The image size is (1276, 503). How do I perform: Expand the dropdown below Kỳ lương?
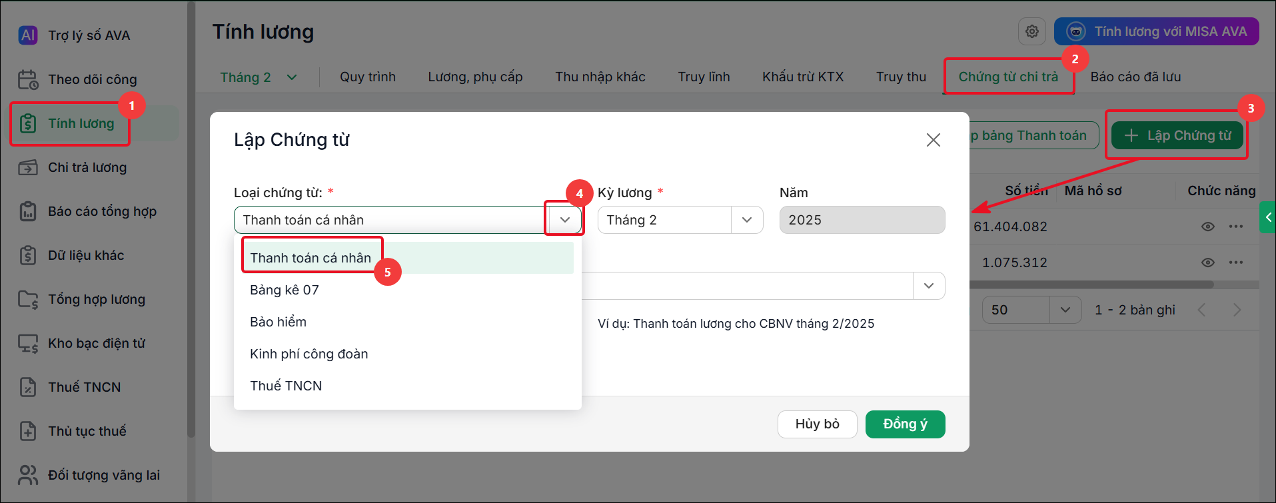tap(929, 286)
